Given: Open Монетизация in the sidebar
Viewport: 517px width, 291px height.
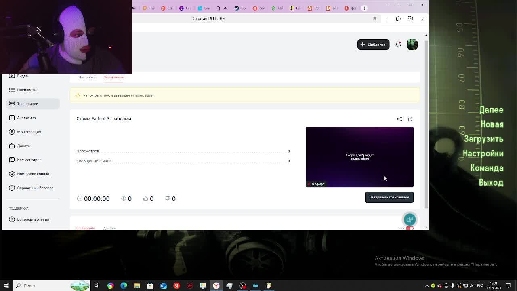Looking at the screenshot, I should (x=33, y=132).
